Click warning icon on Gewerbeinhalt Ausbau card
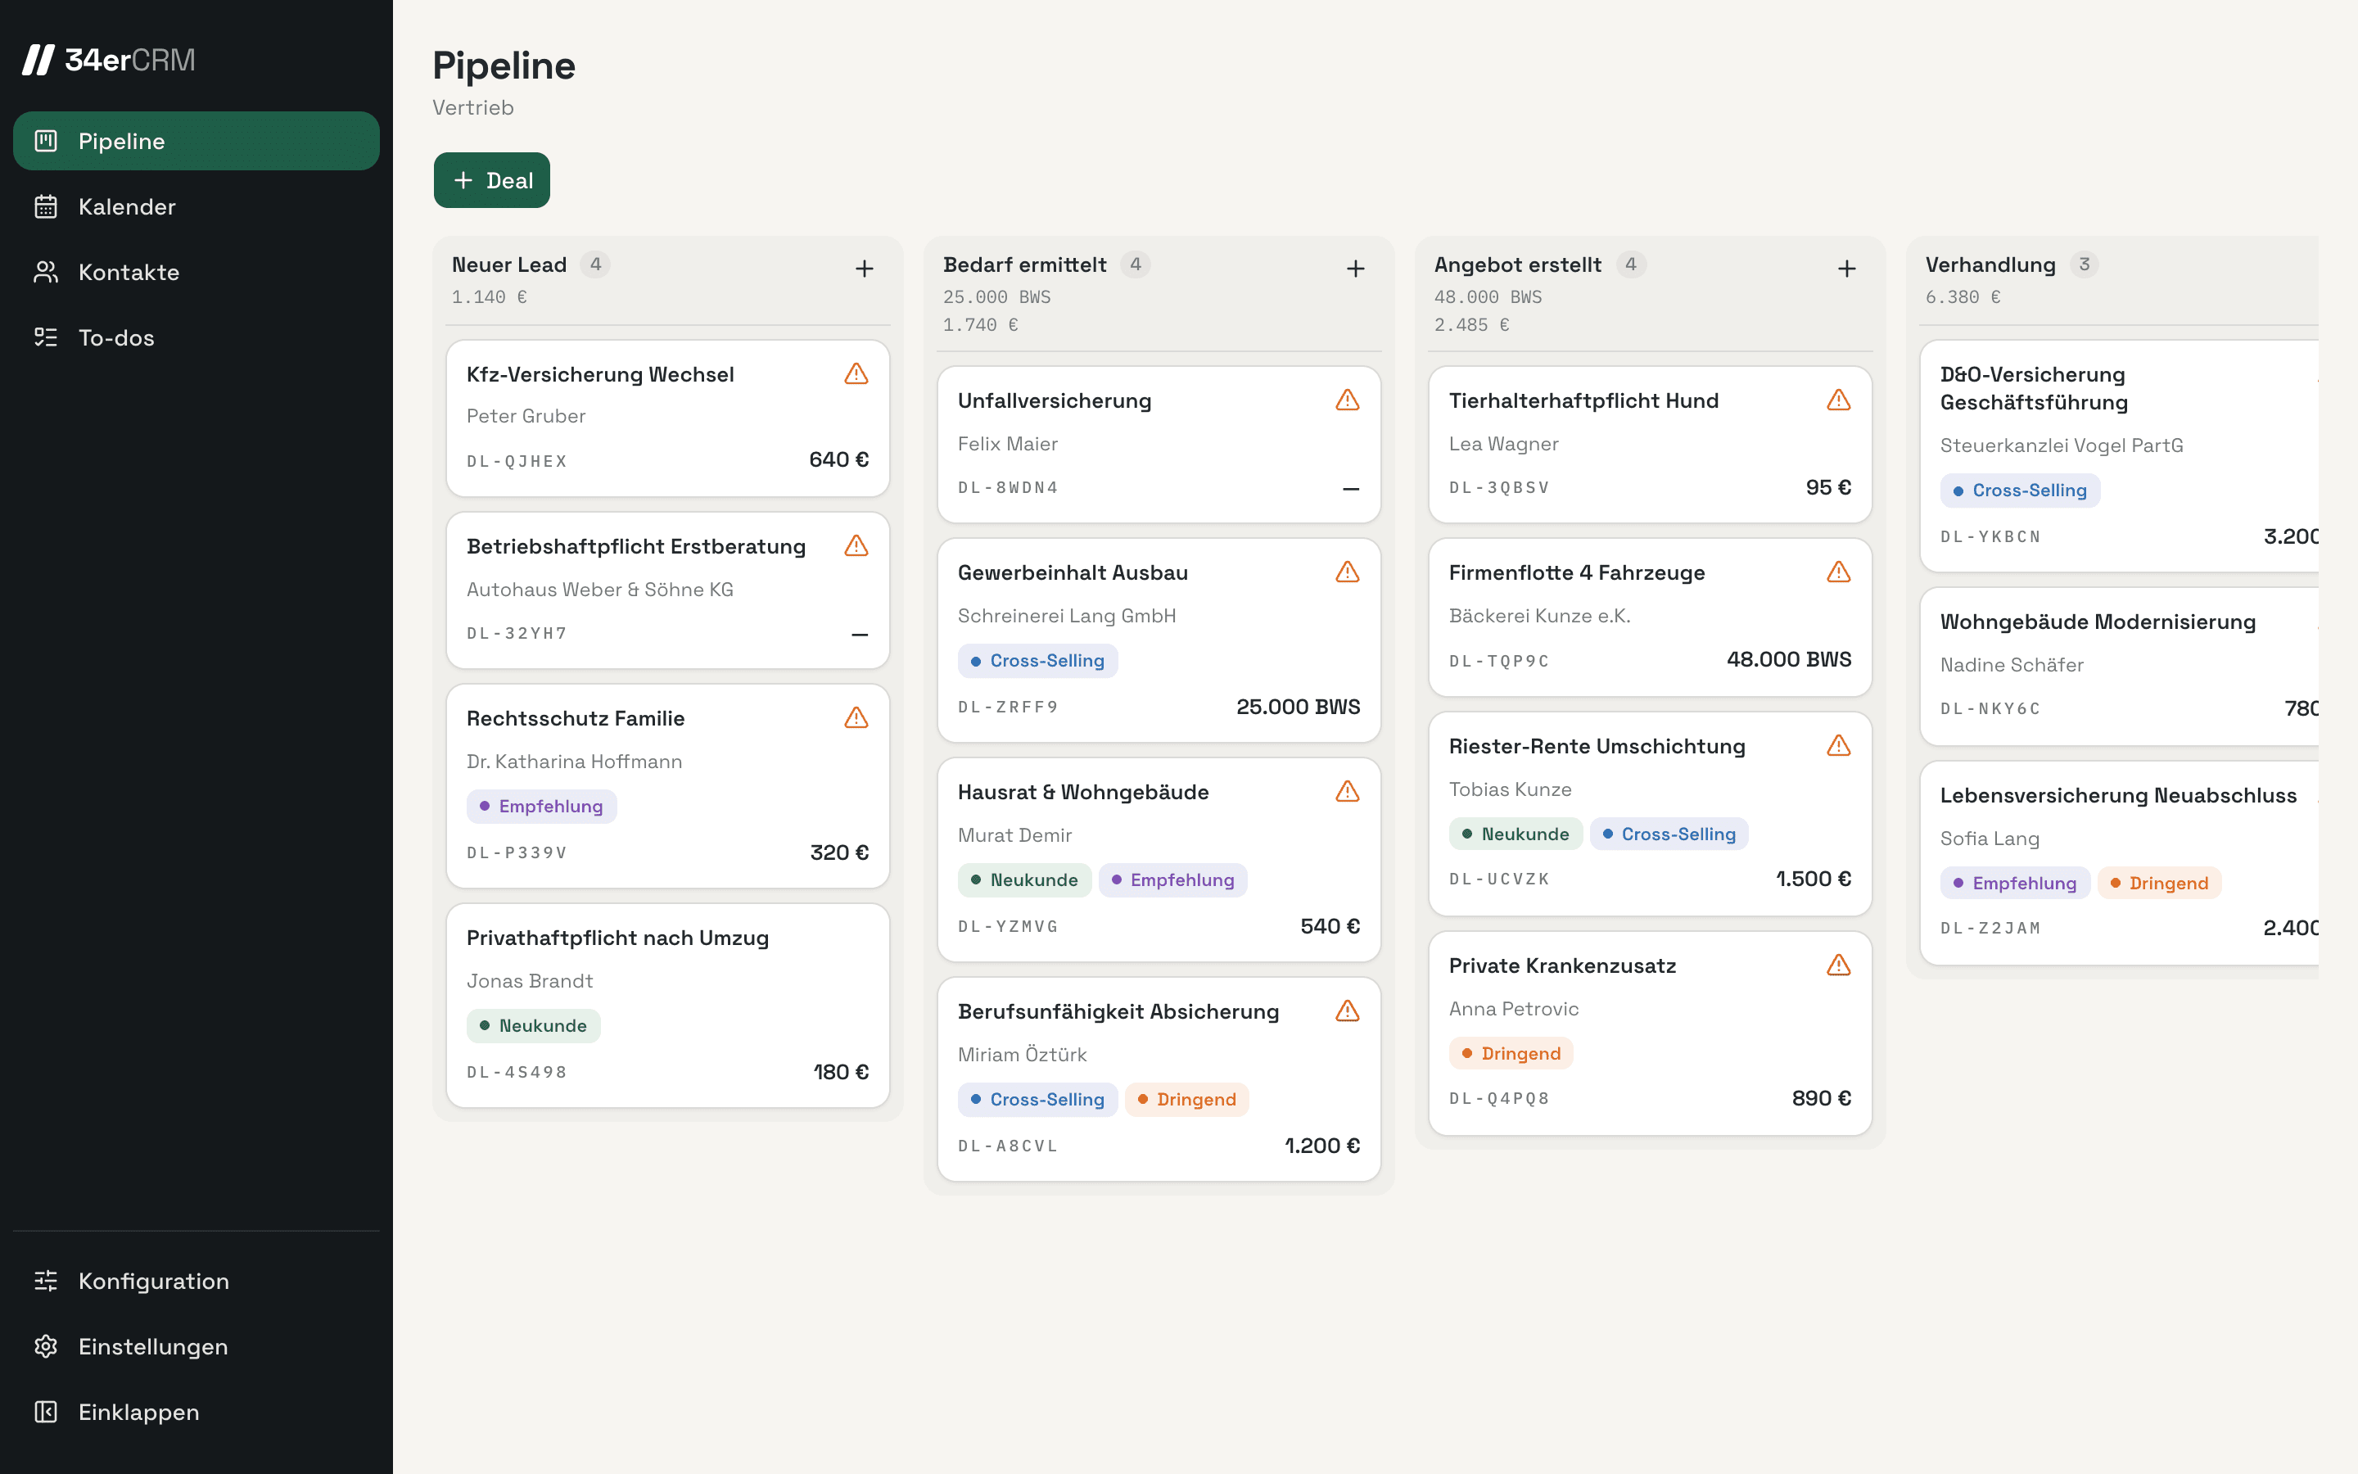The height and width of the screenshot is (1474, 2358). pyautogui.click(x=1348, y=572)
